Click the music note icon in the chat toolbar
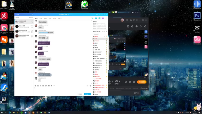 point(46,85)
